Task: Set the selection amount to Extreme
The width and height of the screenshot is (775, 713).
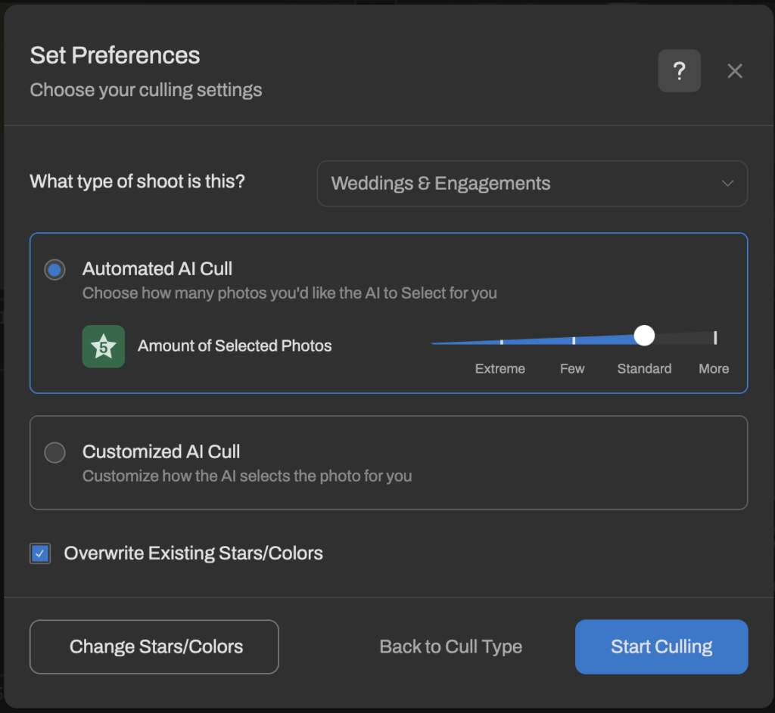Action: 500,368
